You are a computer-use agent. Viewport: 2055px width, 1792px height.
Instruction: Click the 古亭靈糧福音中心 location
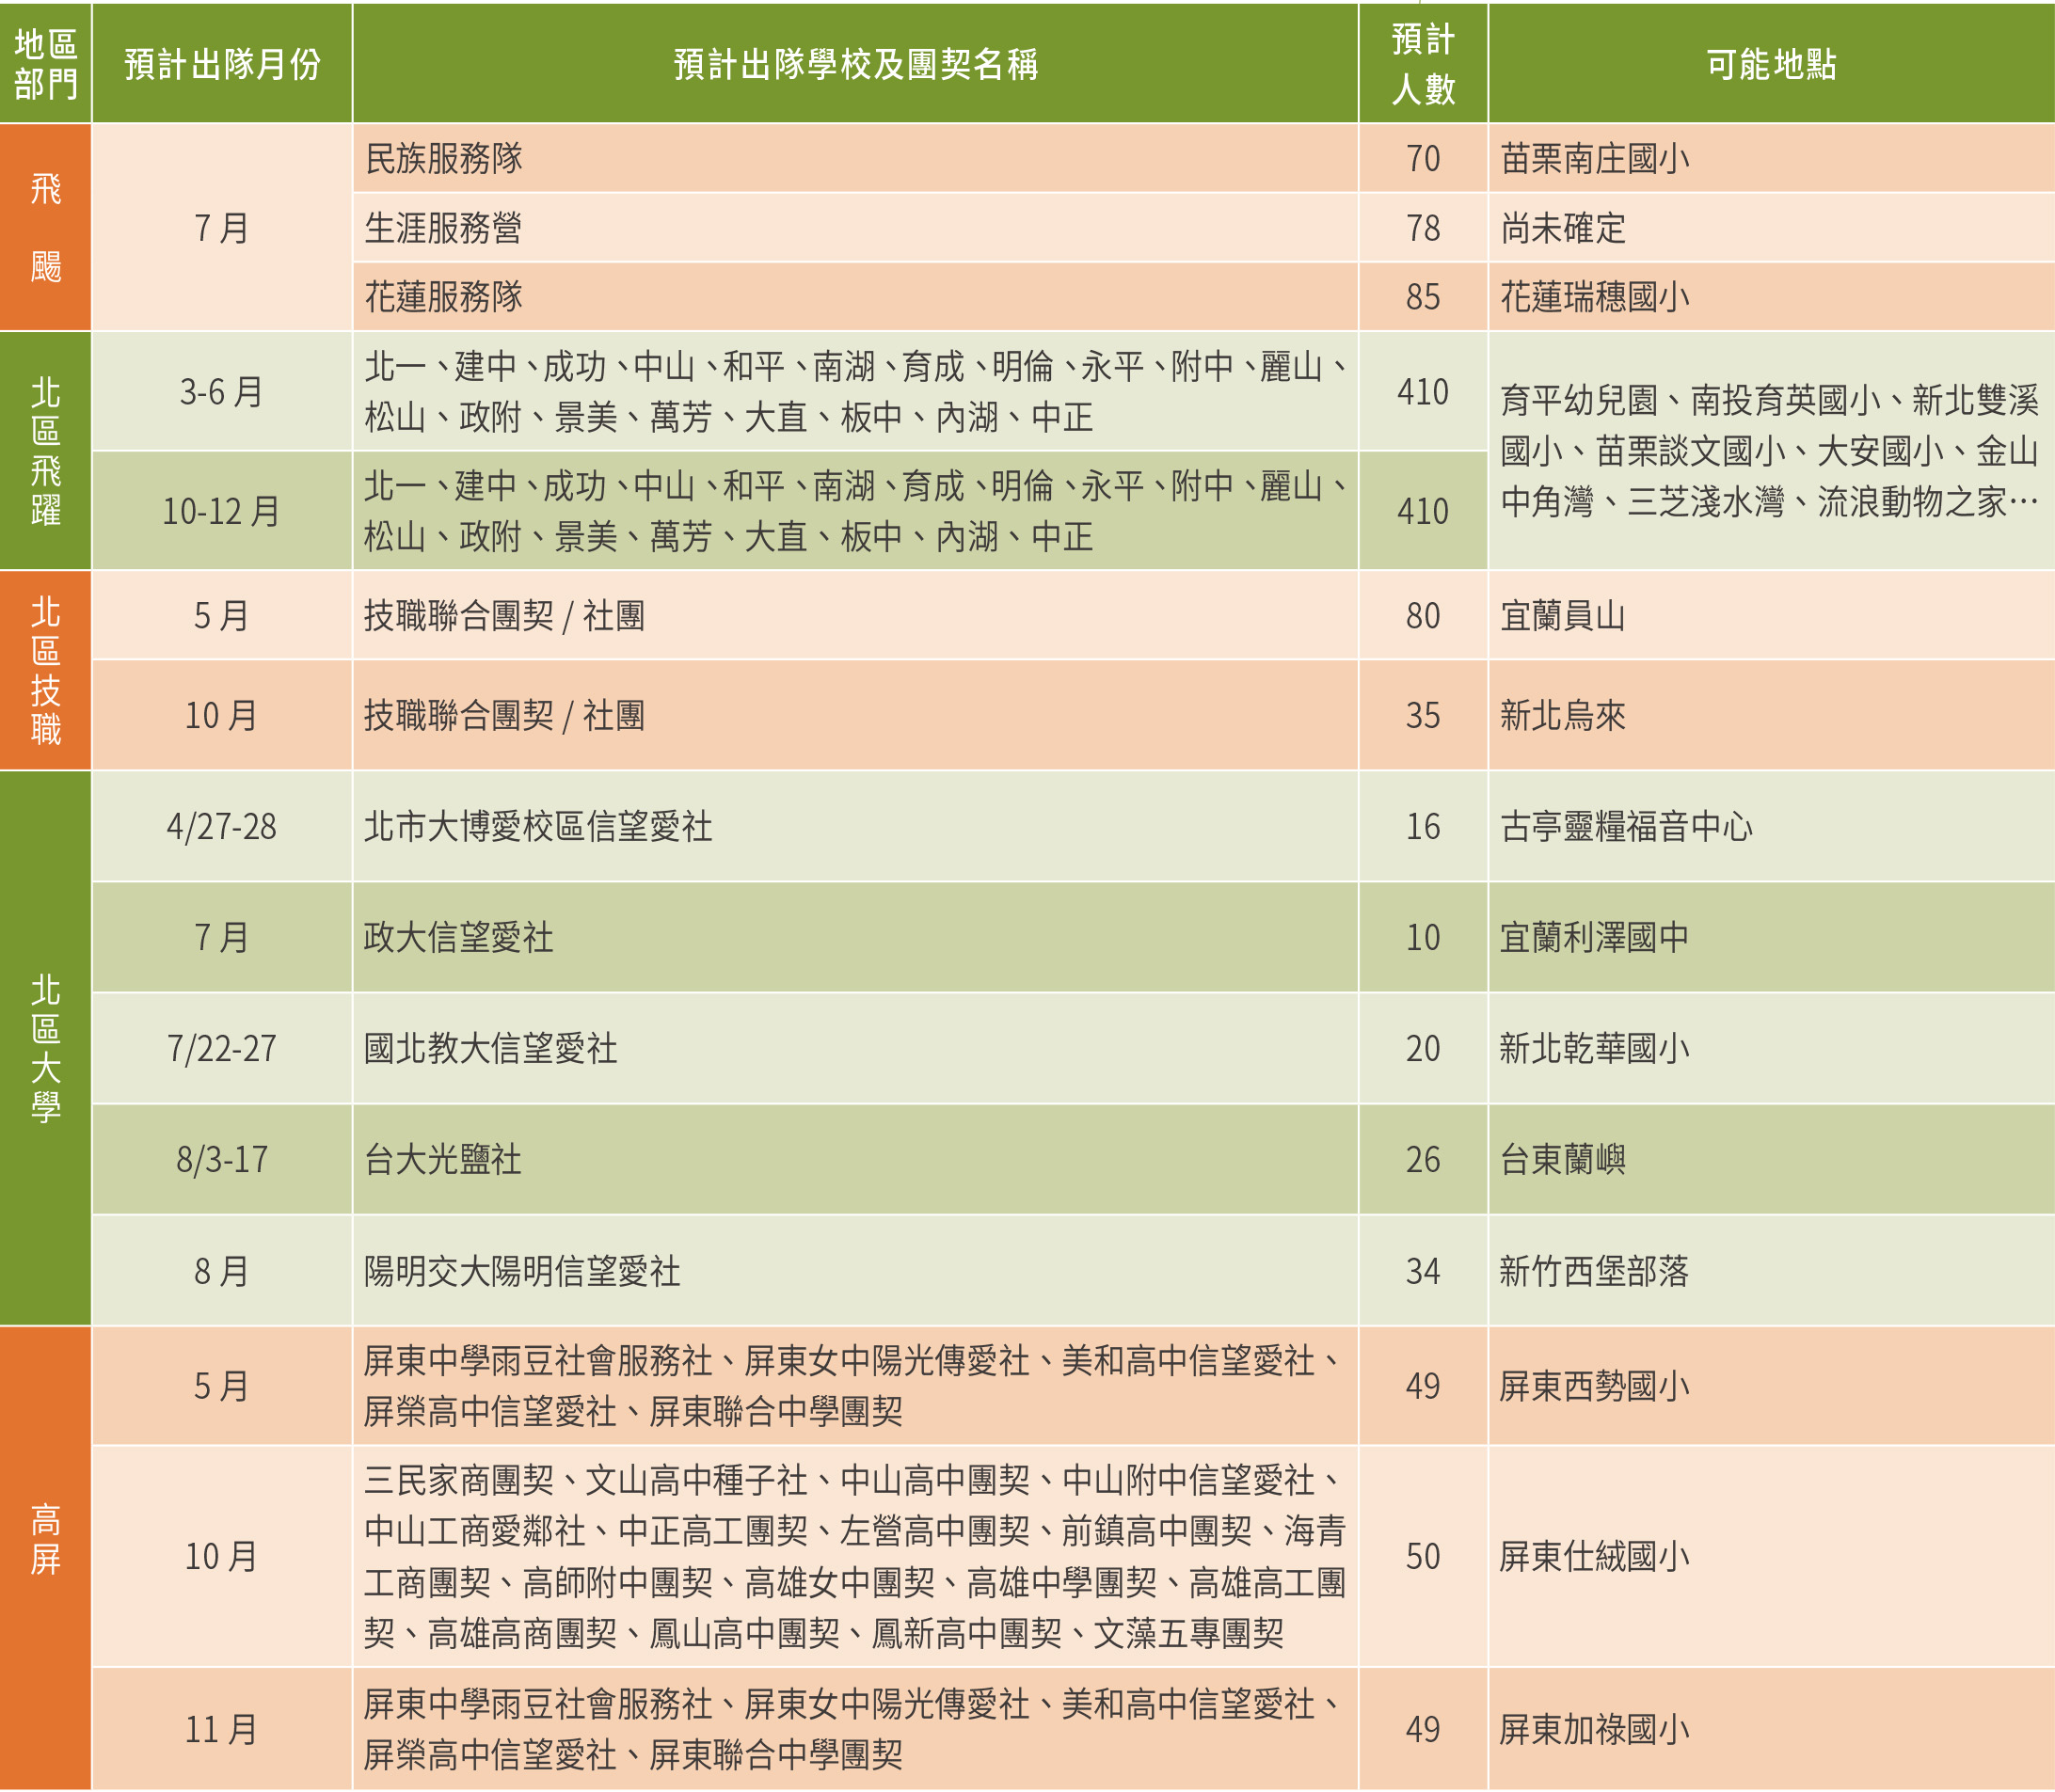1771,826
